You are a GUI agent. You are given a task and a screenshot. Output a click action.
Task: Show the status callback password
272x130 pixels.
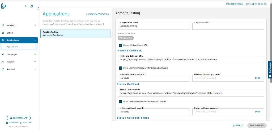click(x=258, y=112)
